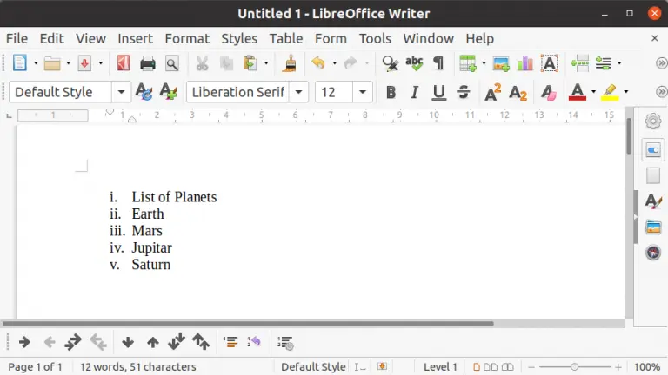668x375 pixels.
Task: Click the Clear Direct Formatting eraser
Action: pos(548,92)
